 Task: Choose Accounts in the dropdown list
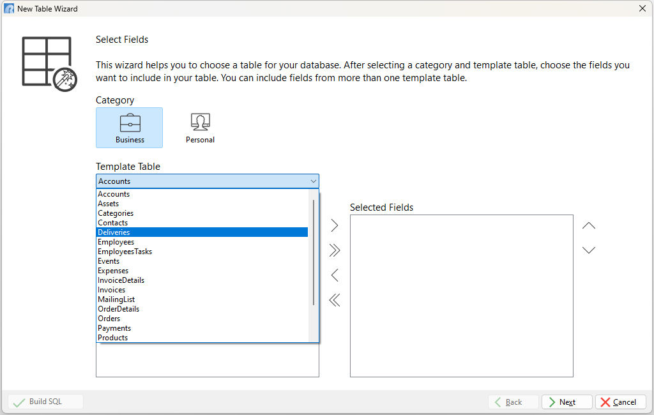tap(202, 194)
